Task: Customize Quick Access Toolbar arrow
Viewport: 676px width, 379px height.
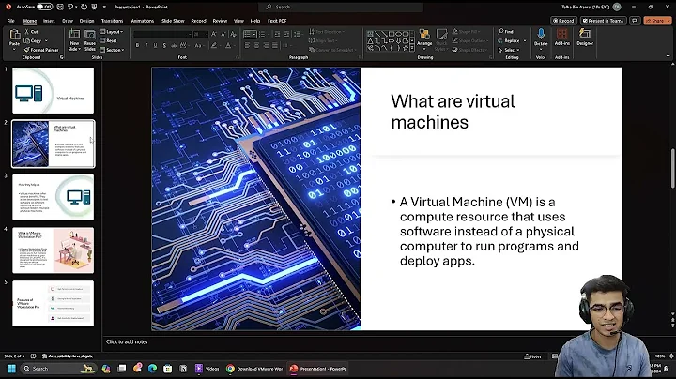Action: [104, 7]
